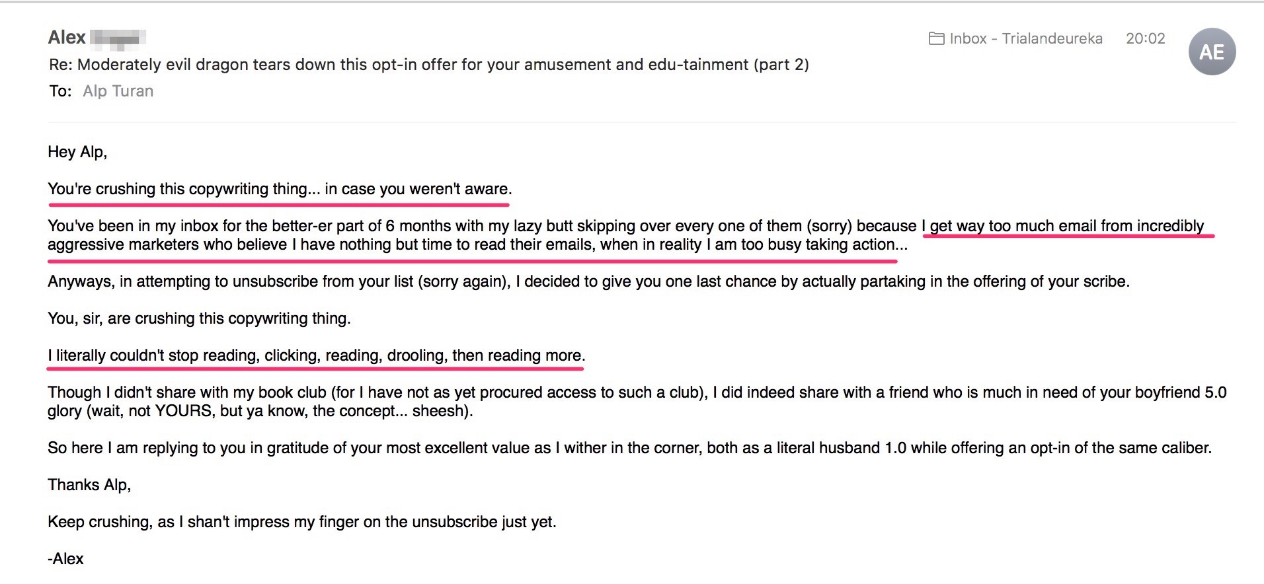Image resolution: width=1264 pixels, height=584 pixels.
Task: Click the To: field label
Action: (60, 91)
